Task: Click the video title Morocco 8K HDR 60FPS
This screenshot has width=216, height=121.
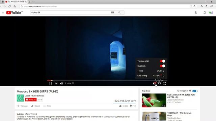Action: [x=37, y=91]
